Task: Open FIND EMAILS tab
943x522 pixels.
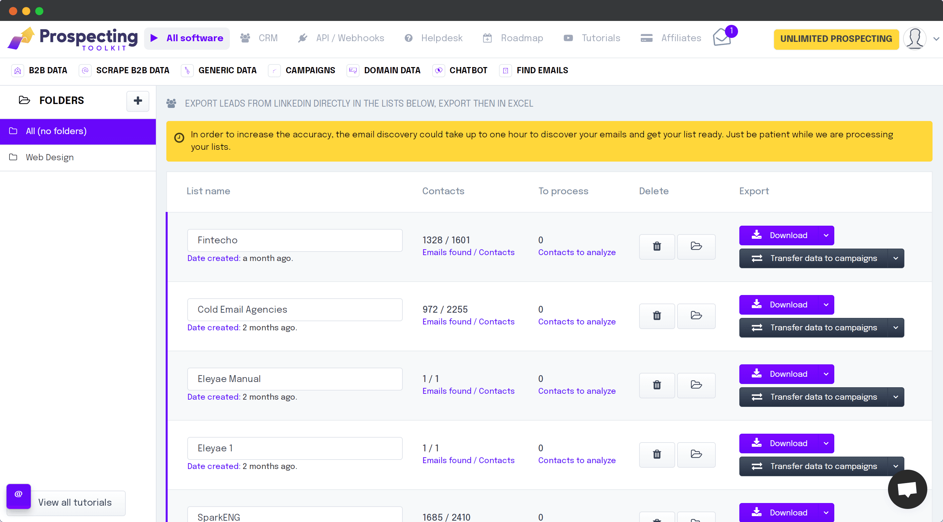Action: [x=534, y=71]
